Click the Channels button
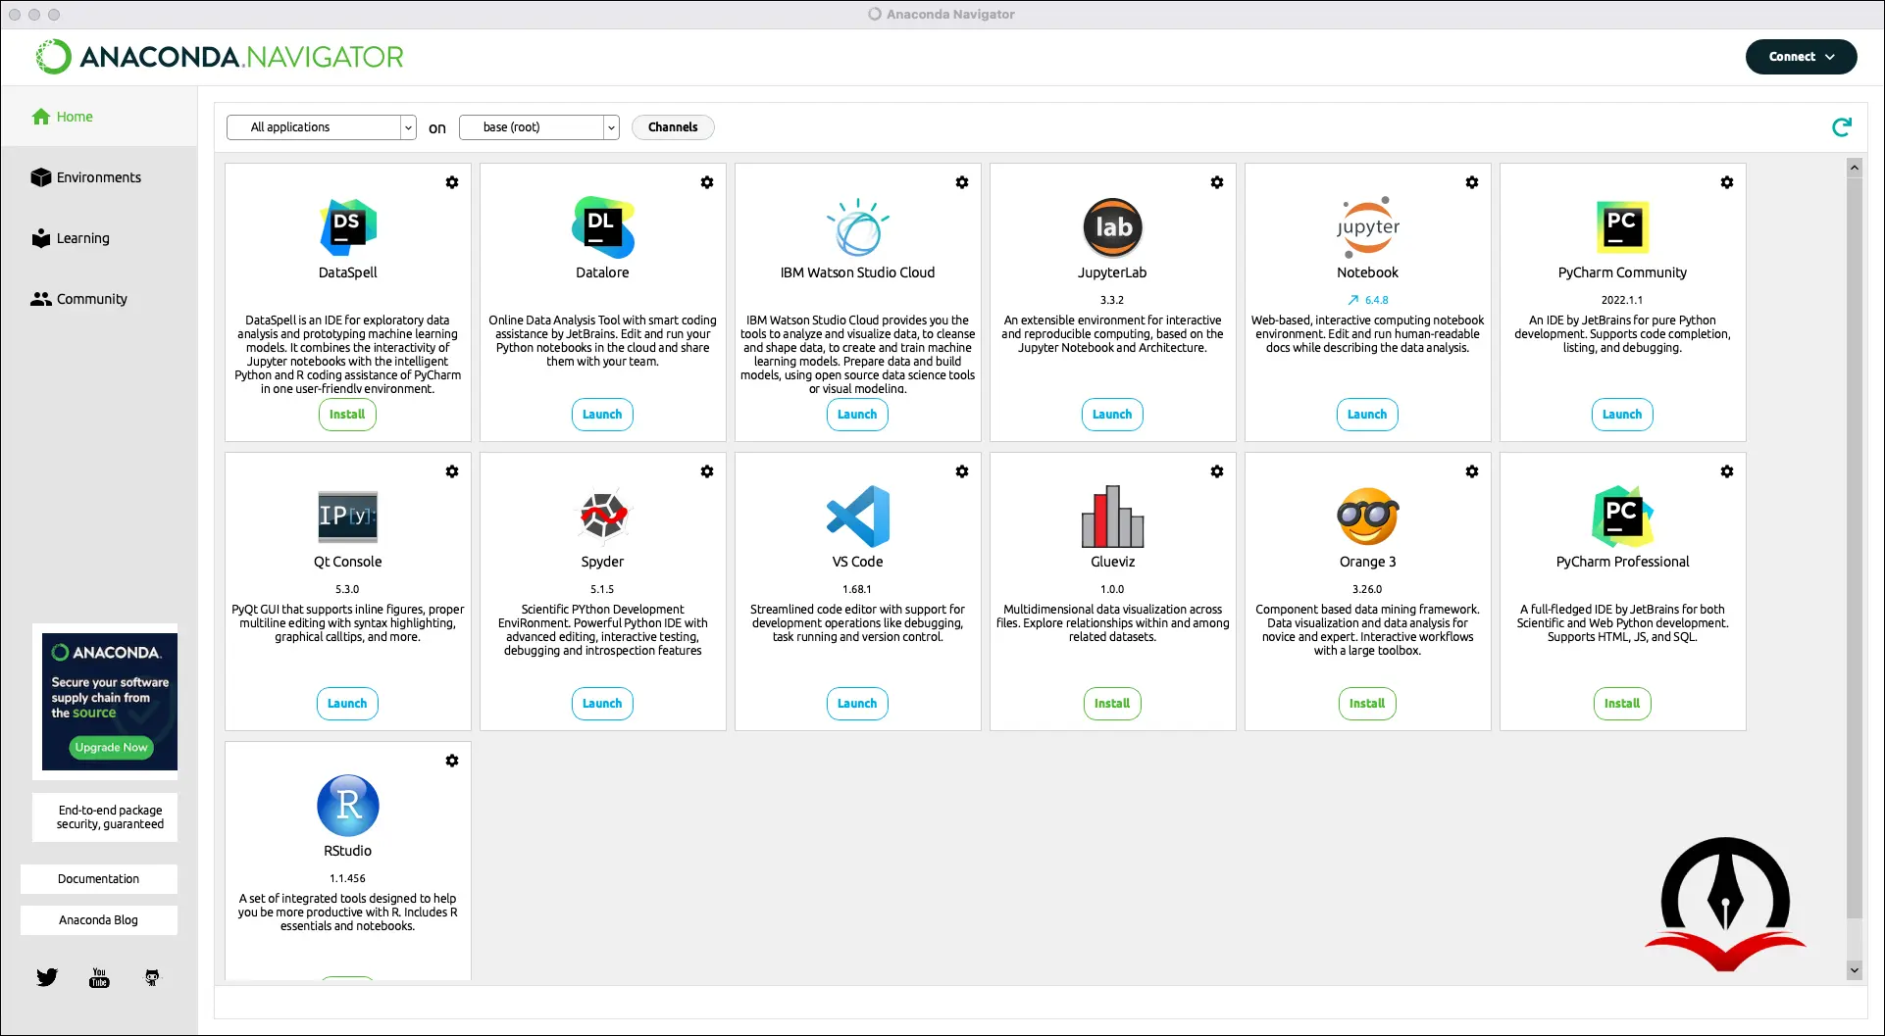 pos(673,127)
